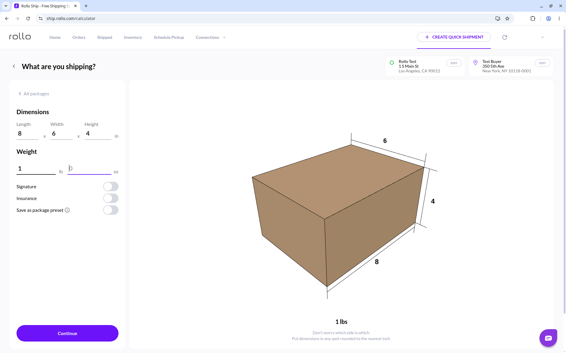The image size is (566, 353).
Task: Bookmark this page with the star icon
Action: tap(507, 19)
